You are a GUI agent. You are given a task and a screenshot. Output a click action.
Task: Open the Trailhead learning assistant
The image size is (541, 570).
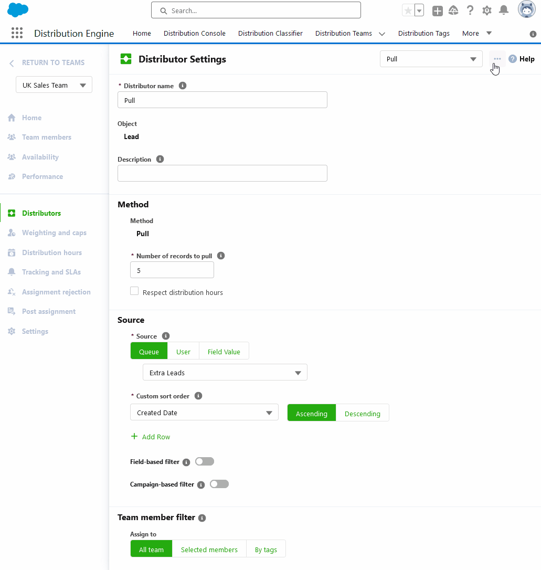pyautogui.click(x=453, y=10)
